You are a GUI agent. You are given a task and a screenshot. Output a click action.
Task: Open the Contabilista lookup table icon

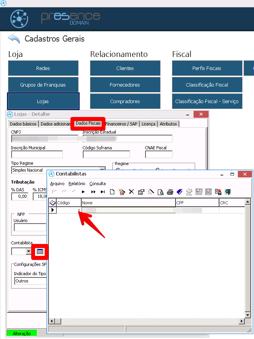40,251
